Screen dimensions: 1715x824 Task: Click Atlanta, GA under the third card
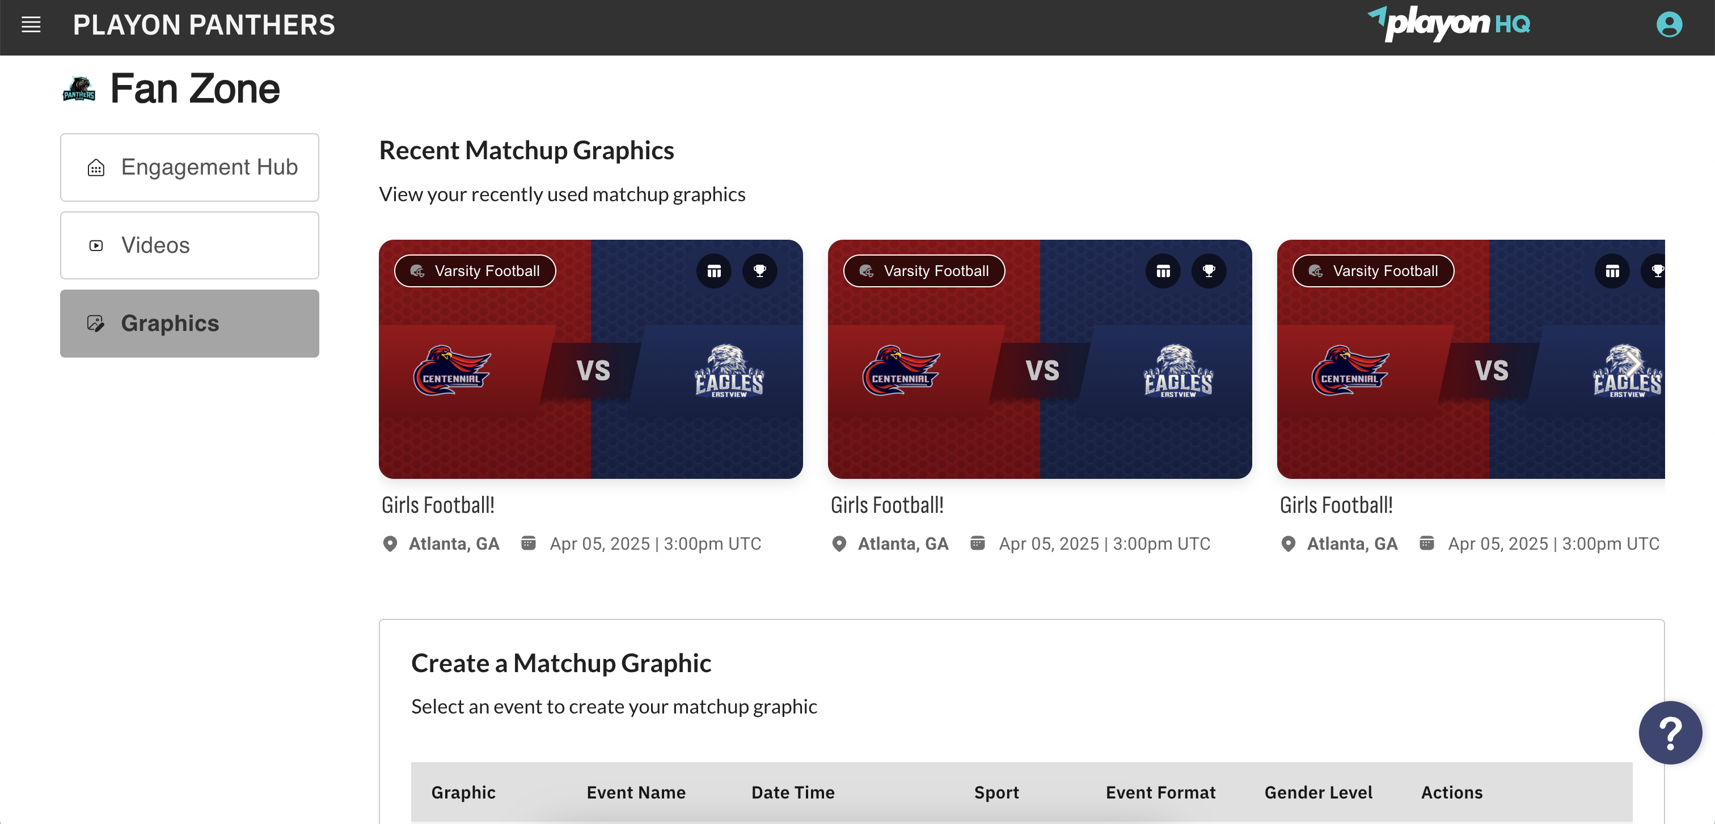(1352, 543)
